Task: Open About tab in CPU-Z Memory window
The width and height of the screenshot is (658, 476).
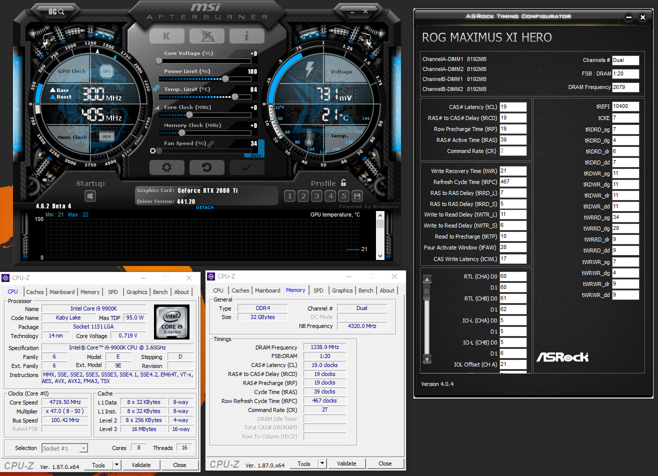Action: pyautogui.click(x=387, y=290)
